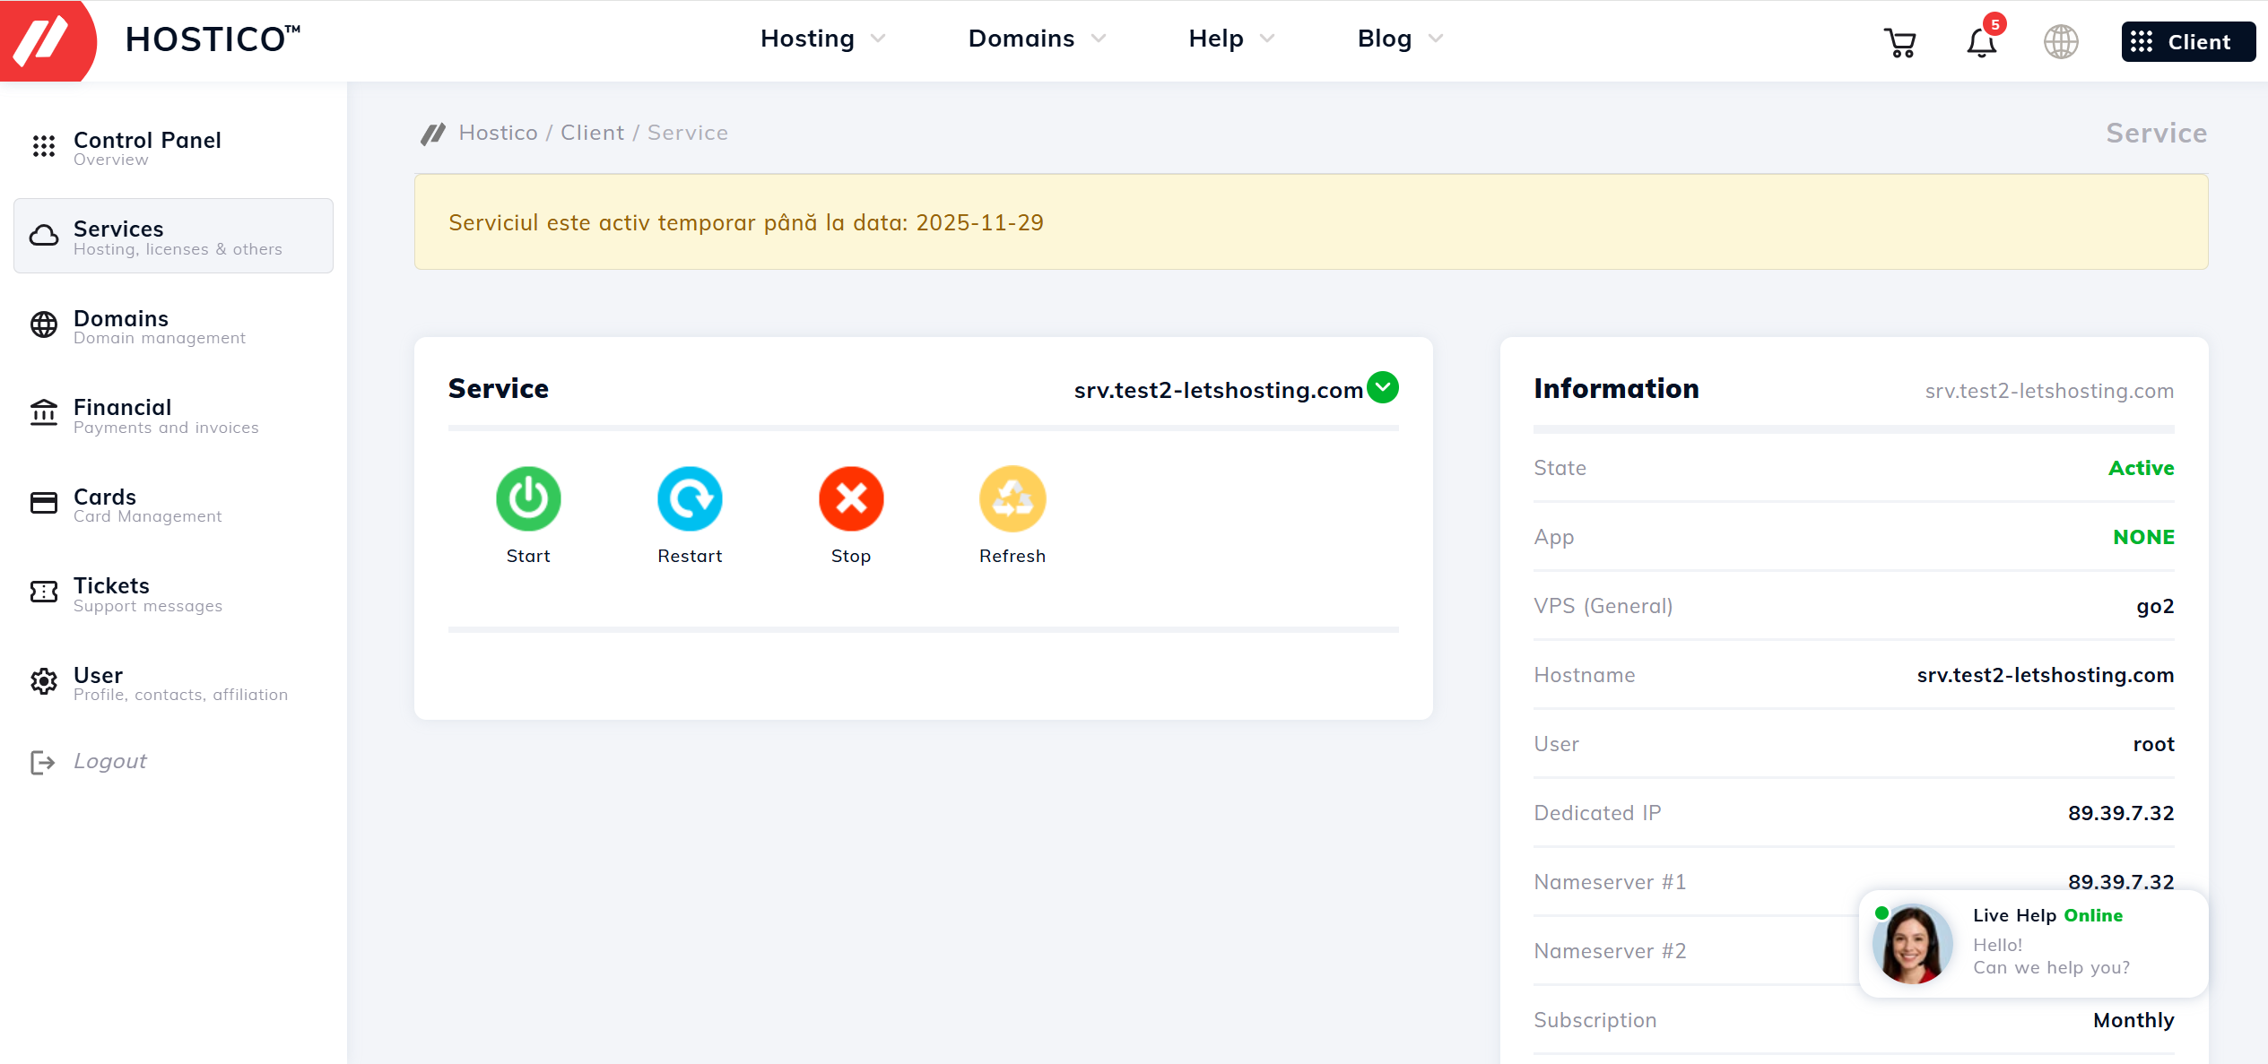Click srv.test2-letshosting.com in Service card header
The width and height of the screenshot is (2268, 1064).
click(x=1219, y=390)
